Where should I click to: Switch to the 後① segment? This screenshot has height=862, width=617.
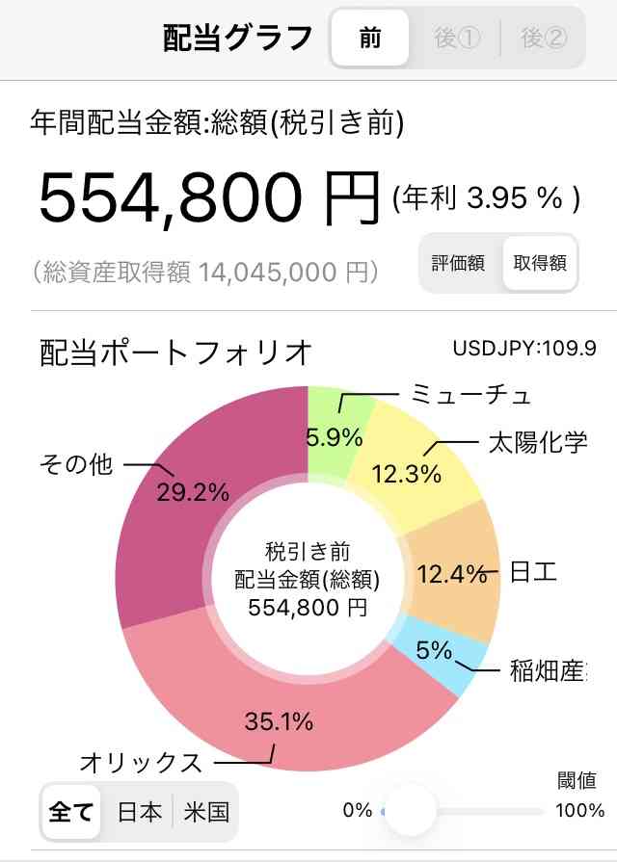[x=456, y=39]
